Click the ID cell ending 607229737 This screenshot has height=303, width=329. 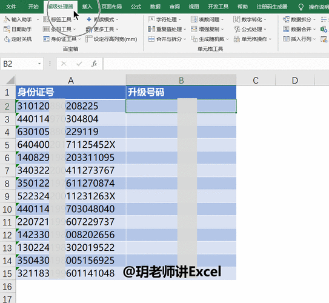[x=71, y=222]
